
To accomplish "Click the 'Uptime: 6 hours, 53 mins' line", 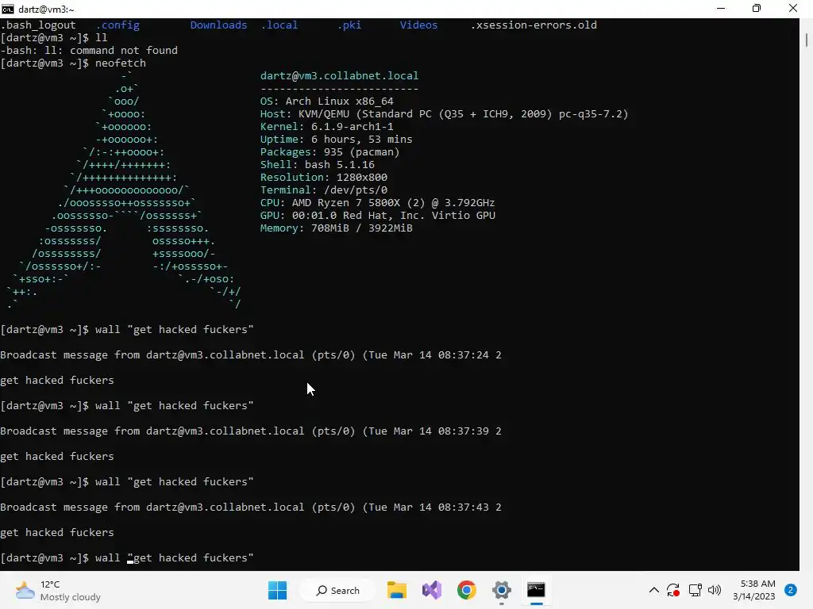I will click(336, 140).
